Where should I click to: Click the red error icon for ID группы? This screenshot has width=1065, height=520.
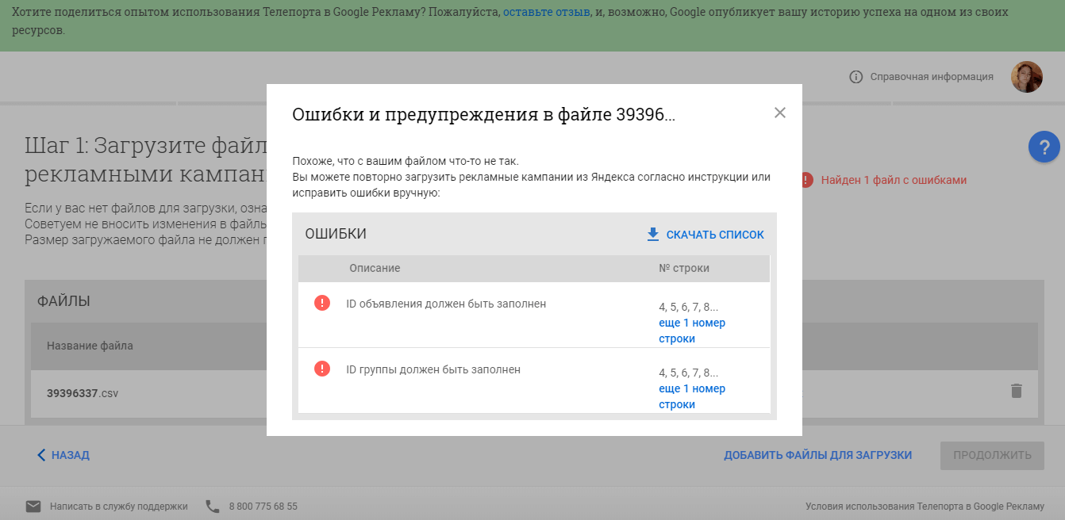321,367
